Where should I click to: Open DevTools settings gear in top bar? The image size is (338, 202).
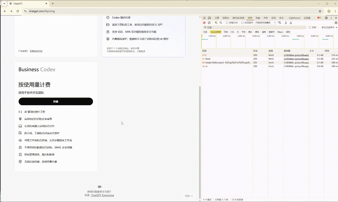(326, 18)
